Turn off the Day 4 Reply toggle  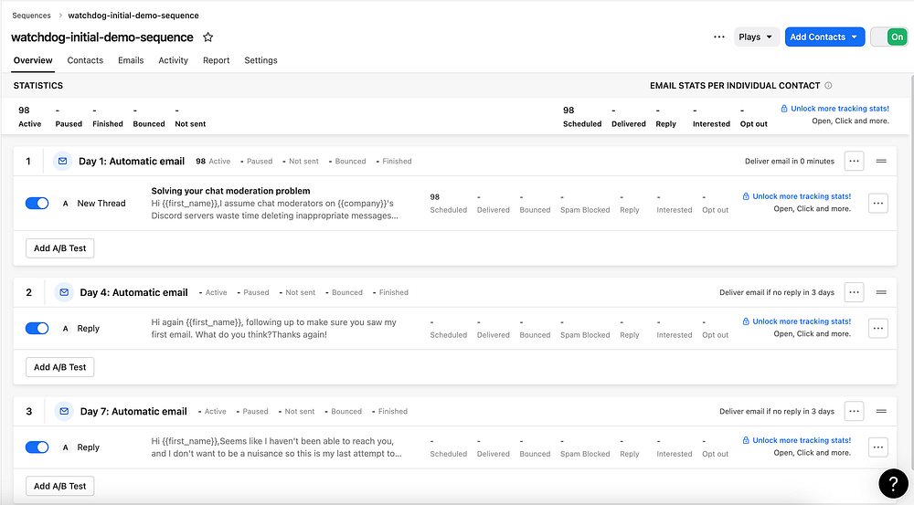tap(37, 329)
